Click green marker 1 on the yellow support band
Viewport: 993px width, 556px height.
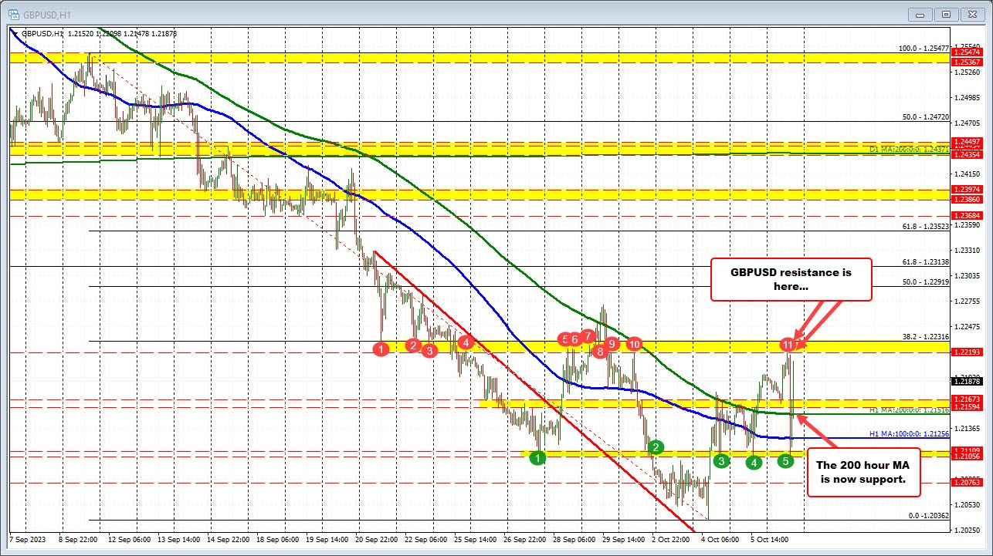[538, 457]
